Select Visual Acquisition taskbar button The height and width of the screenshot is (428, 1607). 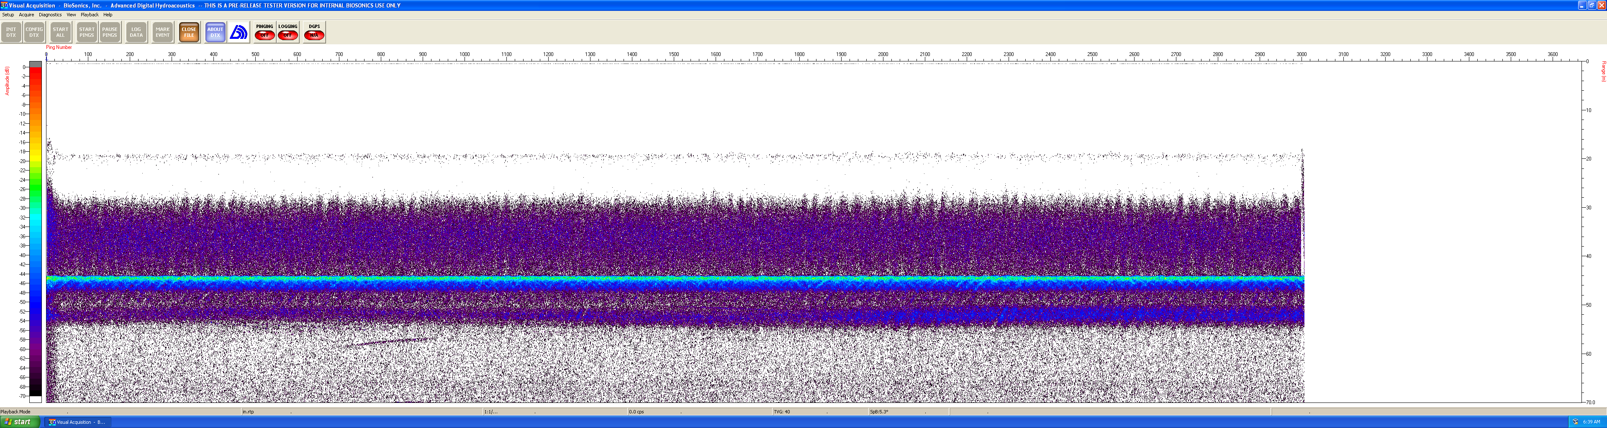tap(78, 423)
